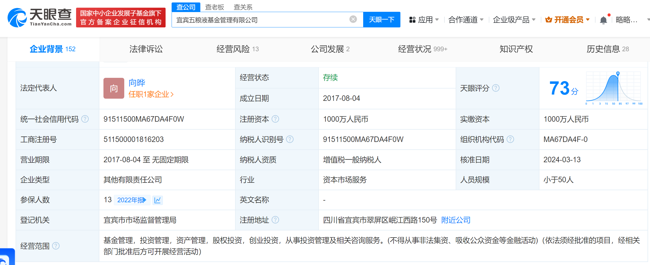Open the notification bell

[x=603, y=20]
